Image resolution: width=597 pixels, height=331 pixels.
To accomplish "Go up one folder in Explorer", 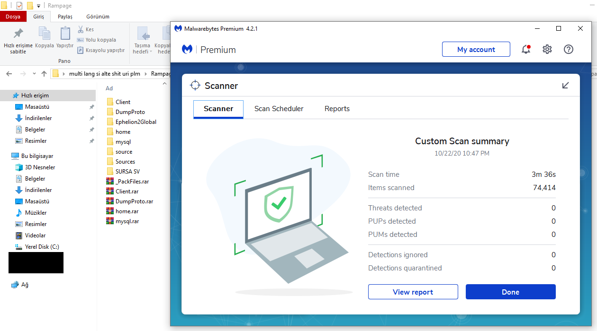I will pyautogui.click(x=44, y=74).
